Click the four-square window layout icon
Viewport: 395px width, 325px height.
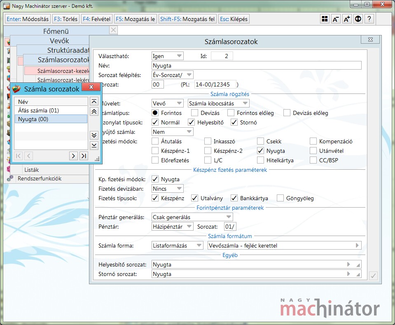[325, 19]
